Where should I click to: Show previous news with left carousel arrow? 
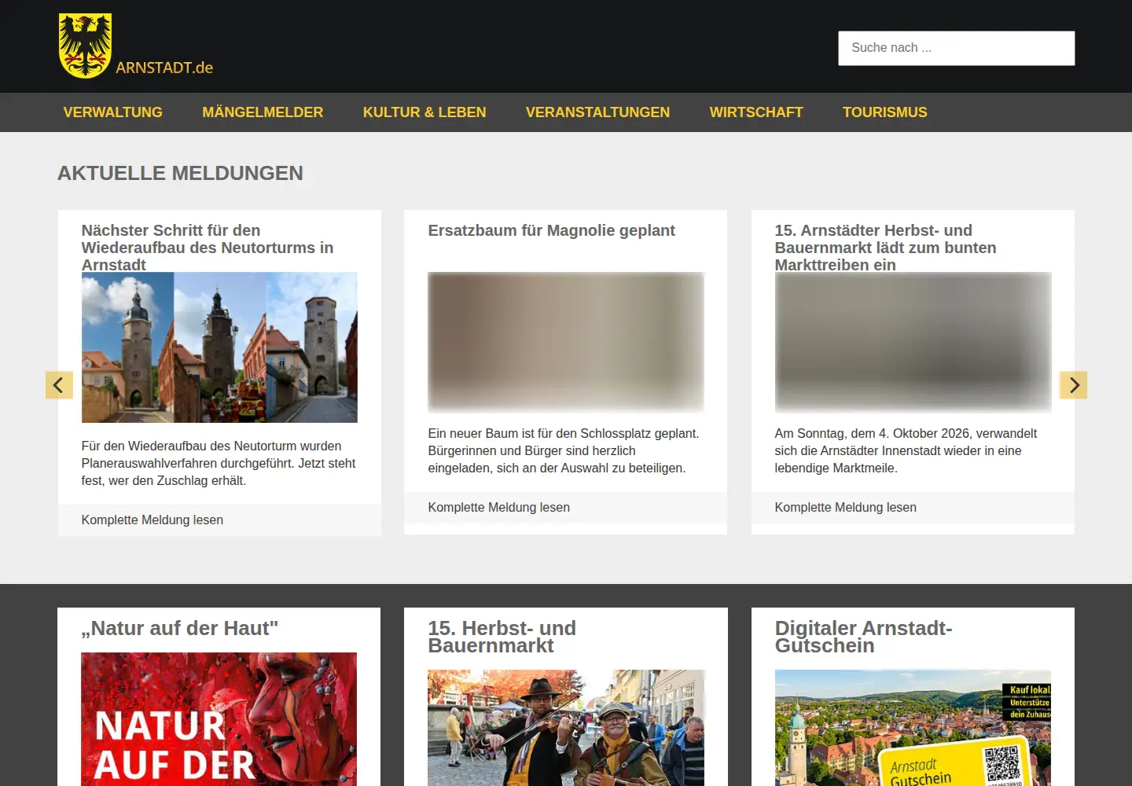click(x=59, y=385)
